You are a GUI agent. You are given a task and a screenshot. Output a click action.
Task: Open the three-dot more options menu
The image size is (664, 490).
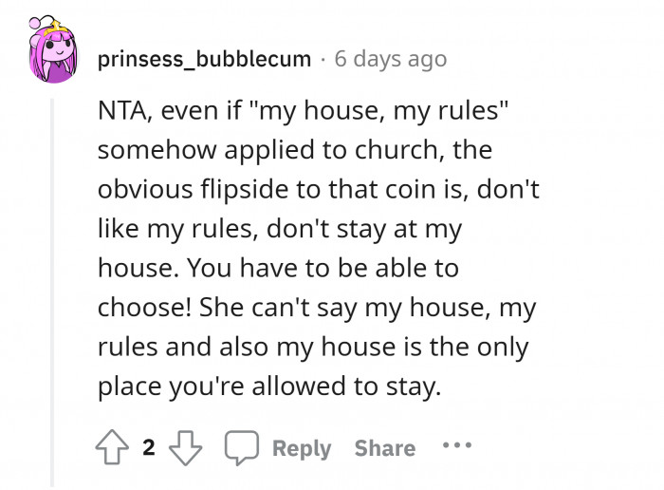[456, 446]
